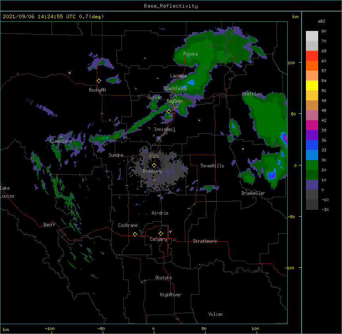Click the magenta storm core east of Stettler cell
This screenshot has height=334, width=342.
click(285, 138)
